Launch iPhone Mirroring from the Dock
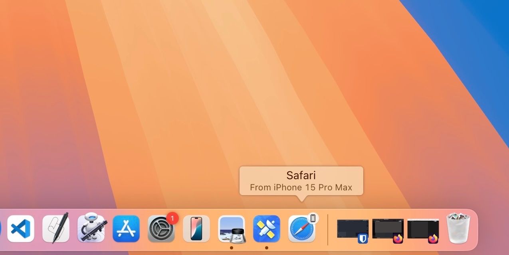The height and width of the screenshot is (255, 509). pos(196,229)
